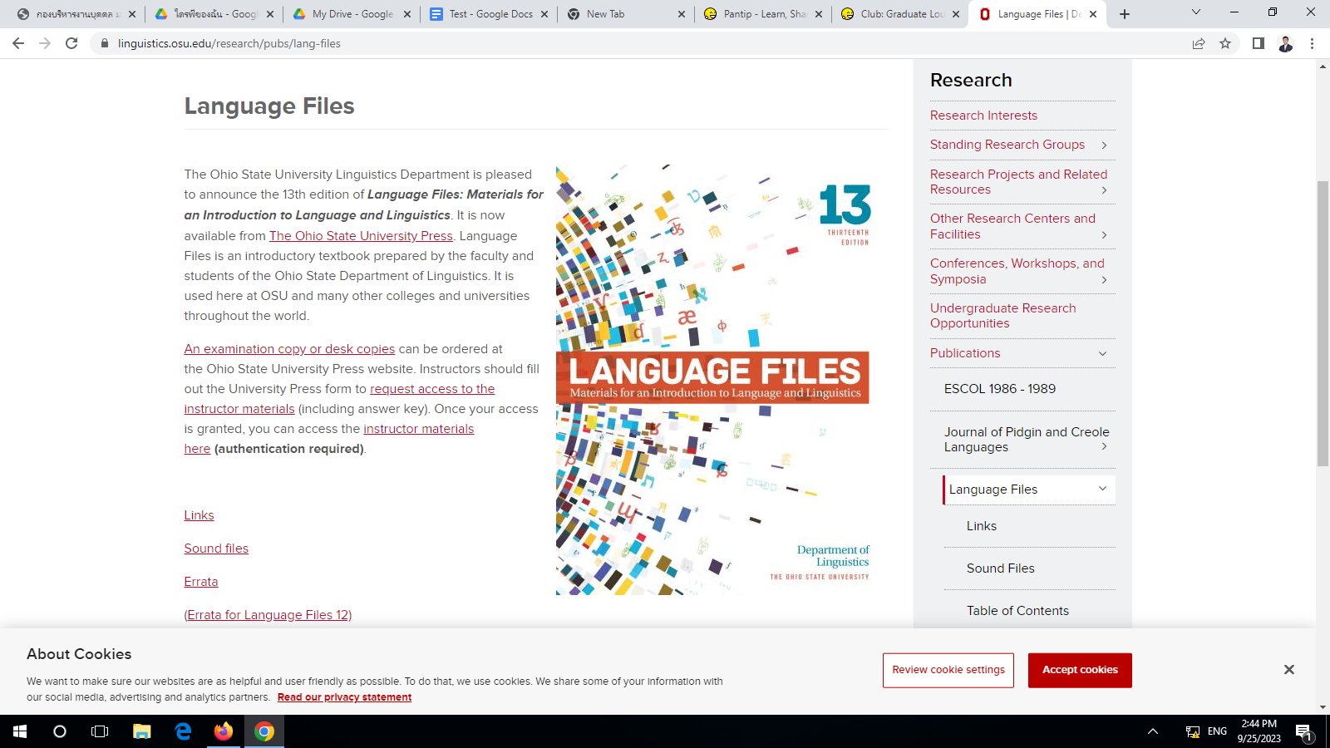
Task: Open Cortana search circle in taskbar
Action: click(60, 731)
